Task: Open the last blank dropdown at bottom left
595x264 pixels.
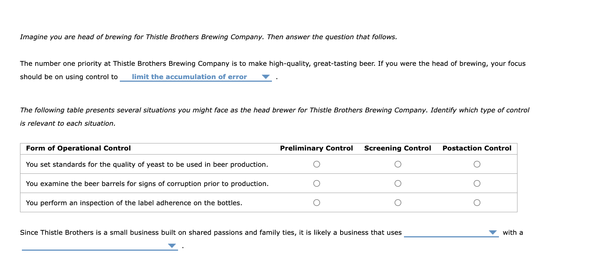Action: point(95,246)
